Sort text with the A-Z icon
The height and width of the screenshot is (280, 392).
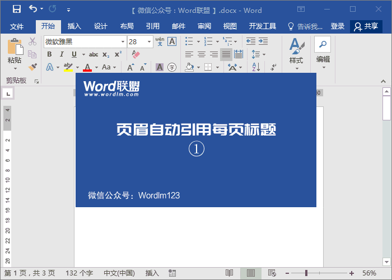coord(256,67)
